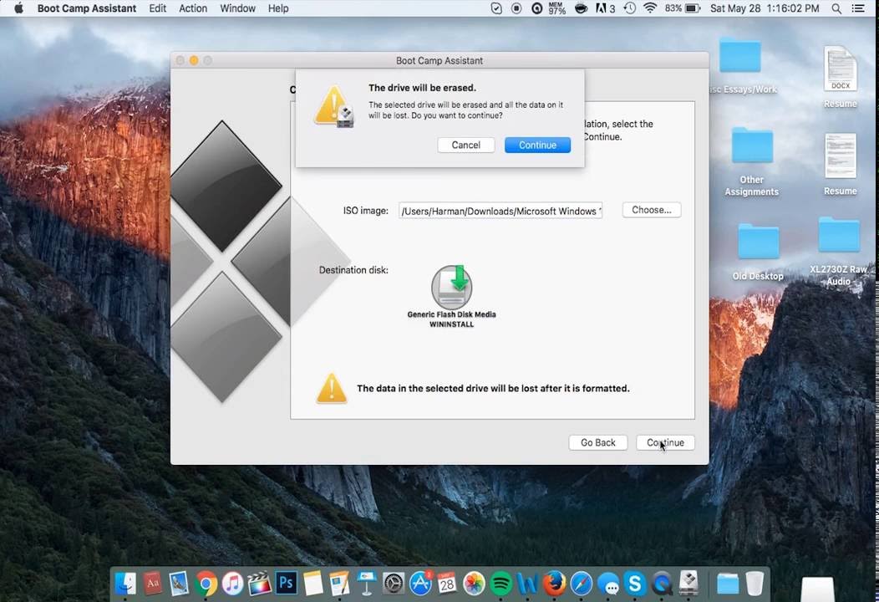Image resolution: width=879 pixels, height=602 pixels.
Task: Select the XL2730Z Raw Audio desktop folder
Action: (x=839, y=251)
